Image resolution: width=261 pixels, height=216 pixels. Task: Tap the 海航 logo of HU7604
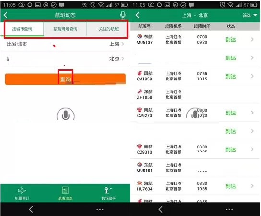pos(140,183)
